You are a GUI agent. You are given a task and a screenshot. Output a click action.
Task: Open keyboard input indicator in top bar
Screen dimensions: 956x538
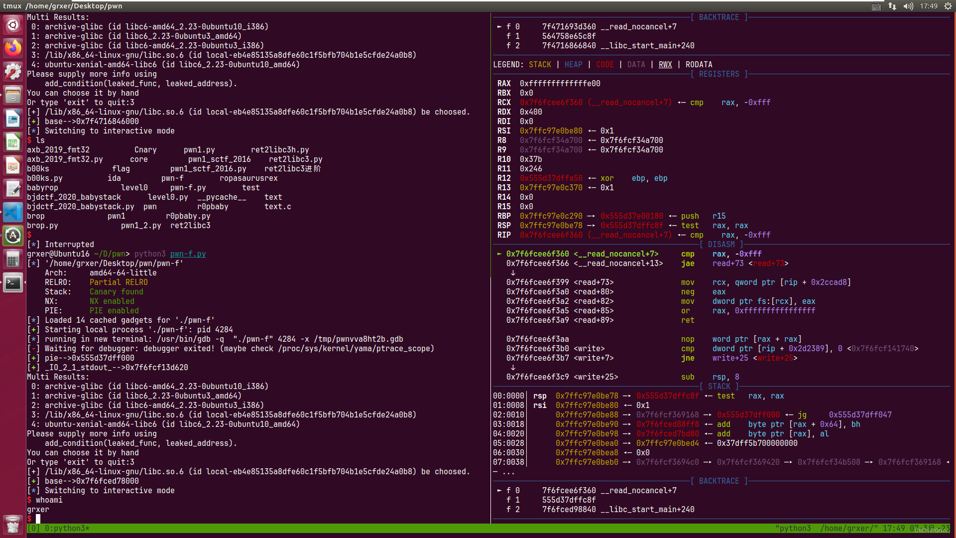tap(876, 6)
